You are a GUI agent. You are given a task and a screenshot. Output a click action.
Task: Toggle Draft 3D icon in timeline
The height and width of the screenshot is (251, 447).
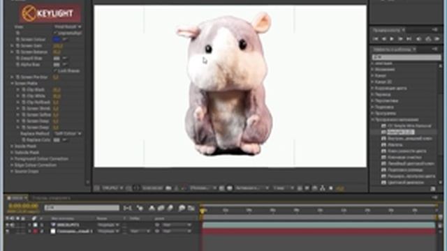coord(140,208)
